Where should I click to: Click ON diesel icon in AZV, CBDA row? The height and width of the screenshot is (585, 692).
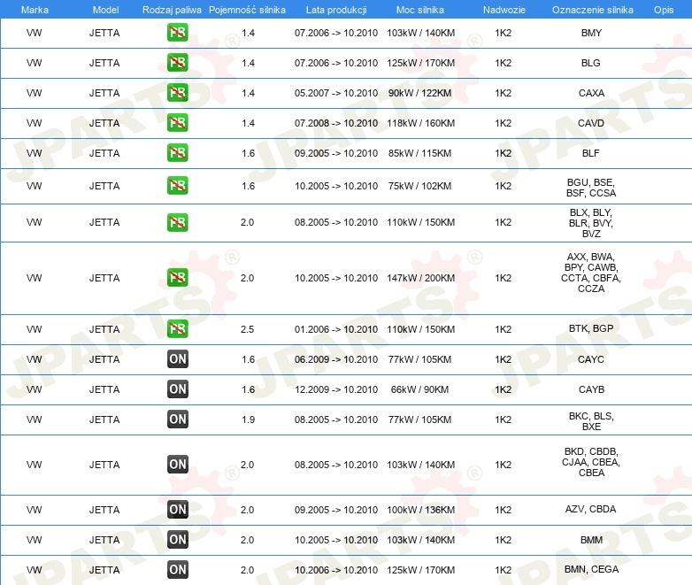tap(177, 510)
